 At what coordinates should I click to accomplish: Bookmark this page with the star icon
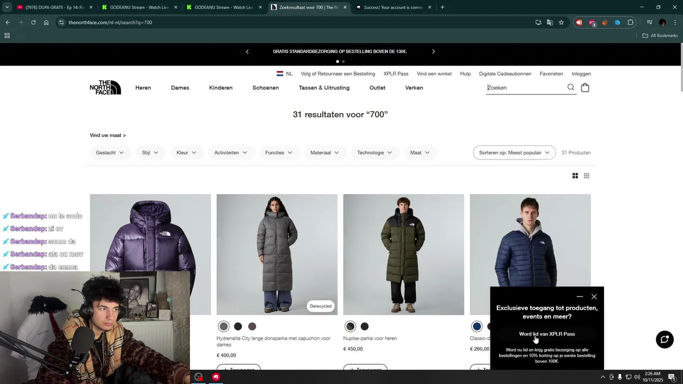[x=561, y=22]
